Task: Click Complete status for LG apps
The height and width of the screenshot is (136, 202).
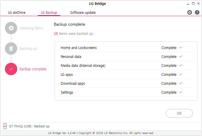Action: tap(169, 74)
